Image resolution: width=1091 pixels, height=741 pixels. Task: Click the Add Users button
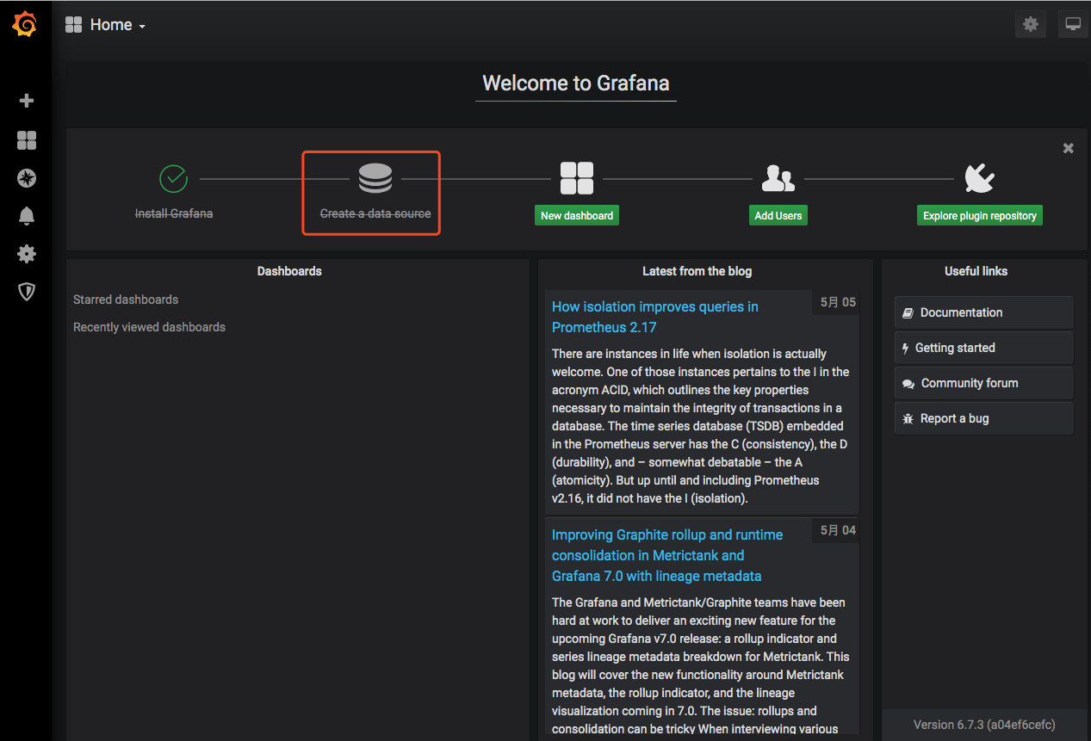point(778,215)
